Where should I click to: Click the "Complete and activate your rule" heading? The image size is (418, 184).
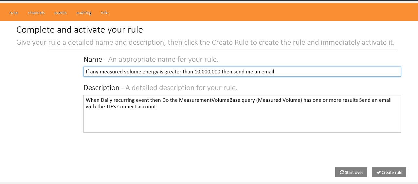(80, 30)
